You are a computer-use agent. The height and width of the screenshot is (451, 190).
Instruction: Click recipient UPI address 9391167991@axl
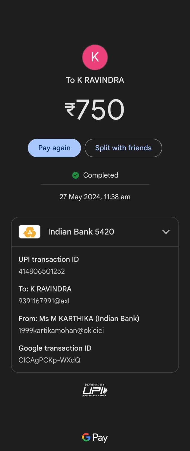[44, 301]
